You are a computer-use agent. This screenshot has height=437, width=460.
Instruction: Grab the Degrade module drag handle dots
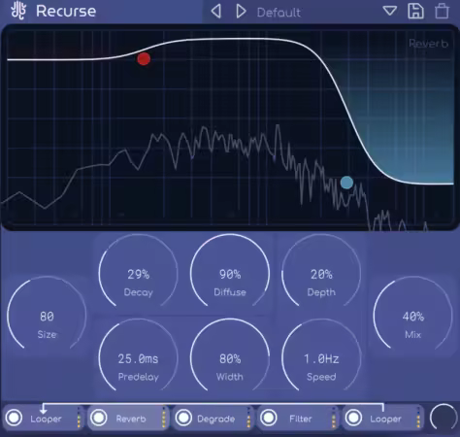point(248,418)
